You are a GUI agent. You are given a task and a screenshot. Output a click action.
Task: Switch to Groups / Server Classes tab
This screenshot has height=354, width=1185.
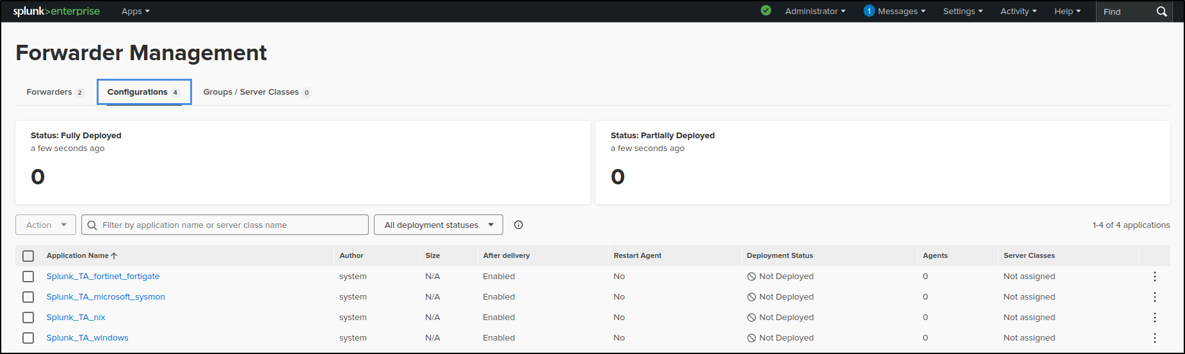tap(257, 92)
